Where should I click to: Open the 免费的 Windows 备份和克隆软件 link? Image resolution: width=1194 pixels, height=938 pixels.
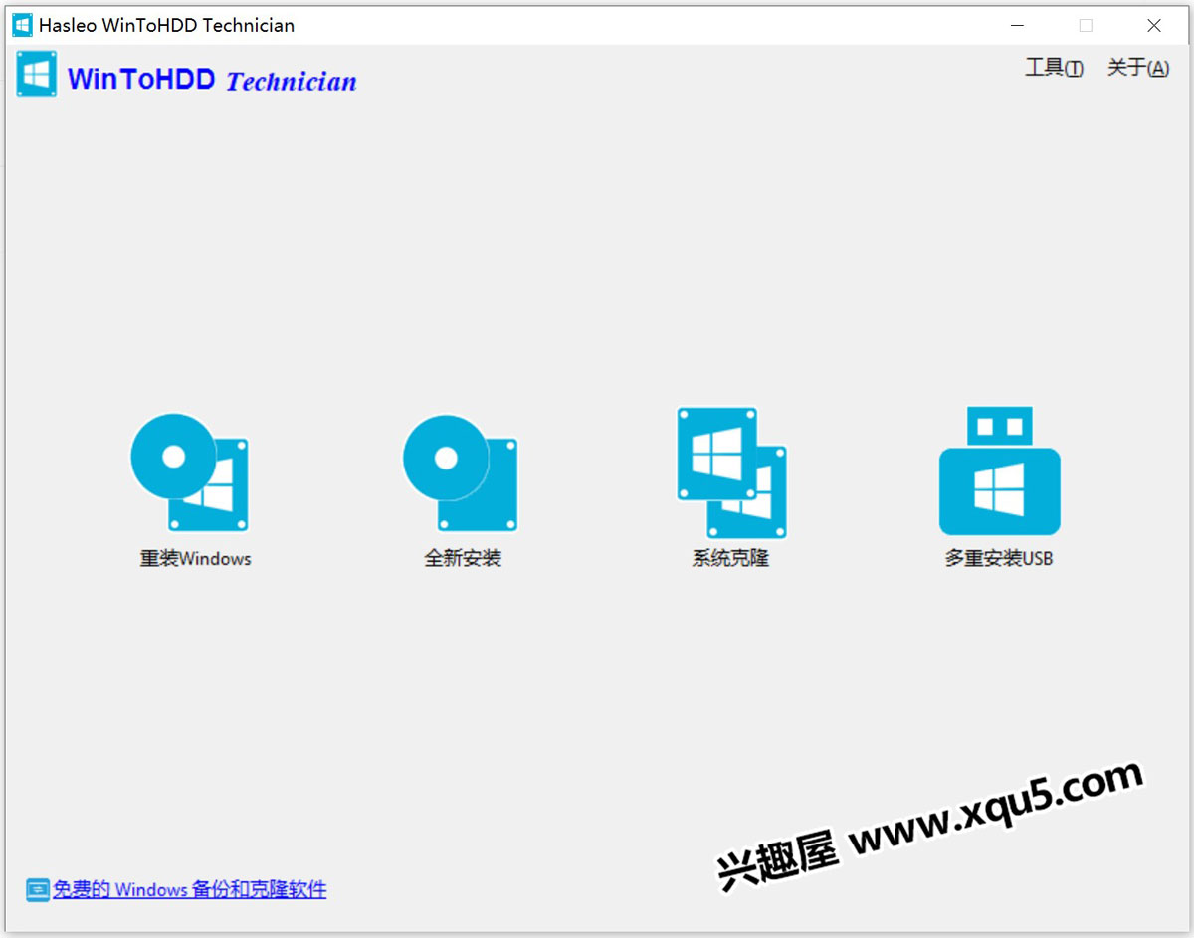(189, 890)
